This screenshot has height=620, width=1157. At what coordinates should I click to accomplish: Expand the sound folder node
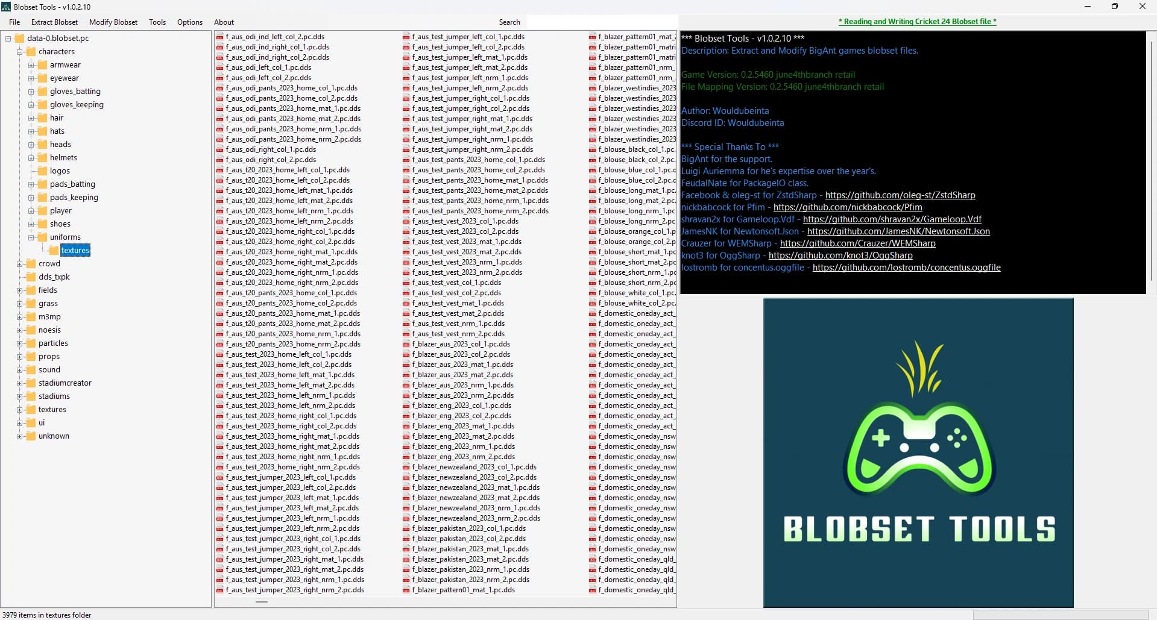click(x=20, y=370)
